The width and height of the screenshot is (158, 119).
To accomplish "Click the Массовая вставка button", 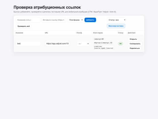I will click(x=116, y=26).
